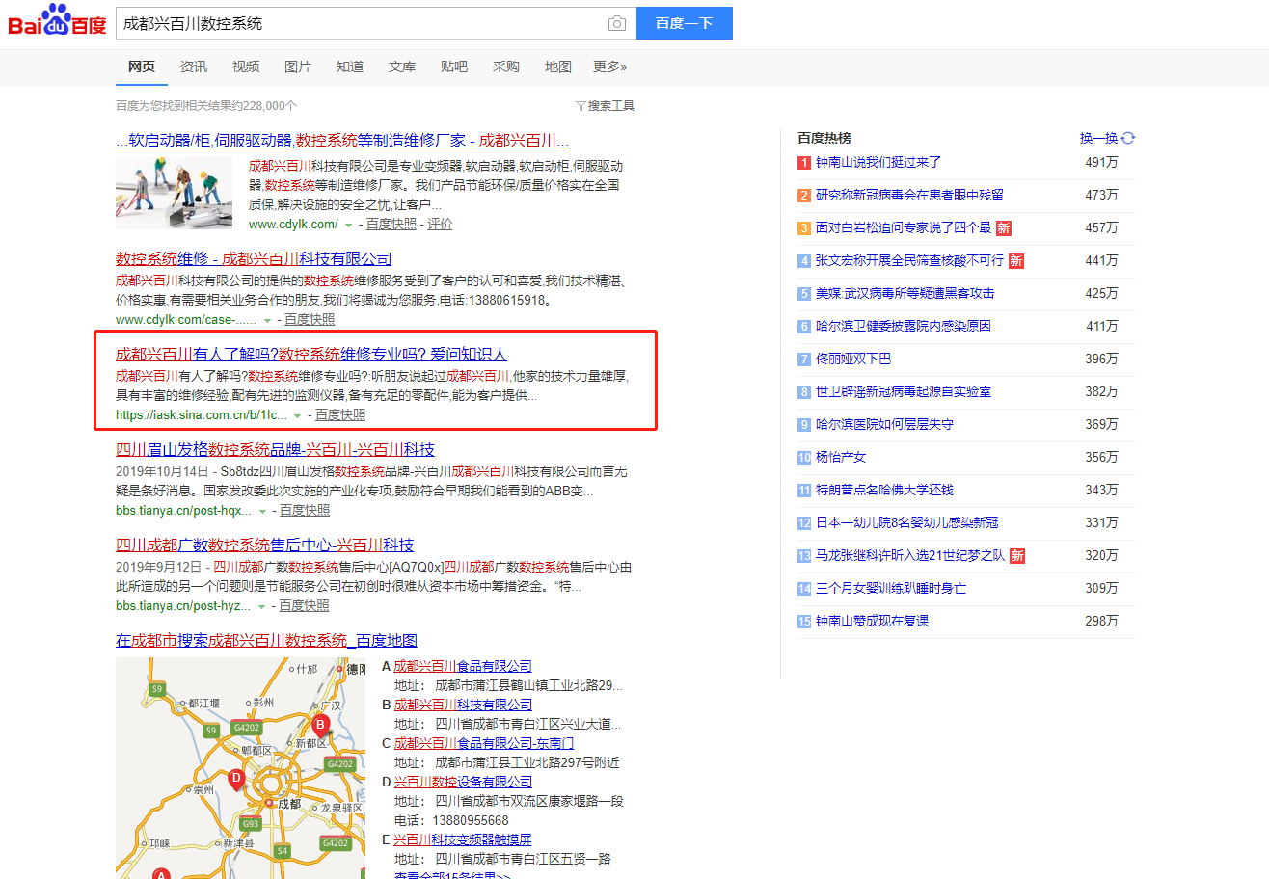
Task: Open dropdown arrow next to bbs.tianya.cn/post-hyz
Action: 262,606
